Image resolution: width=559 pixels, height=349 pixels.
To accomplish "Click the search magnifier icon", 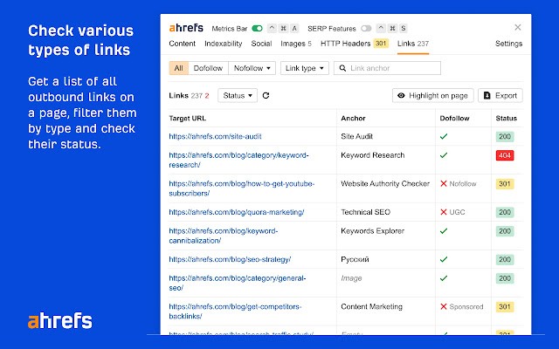I will click(342, 68).
